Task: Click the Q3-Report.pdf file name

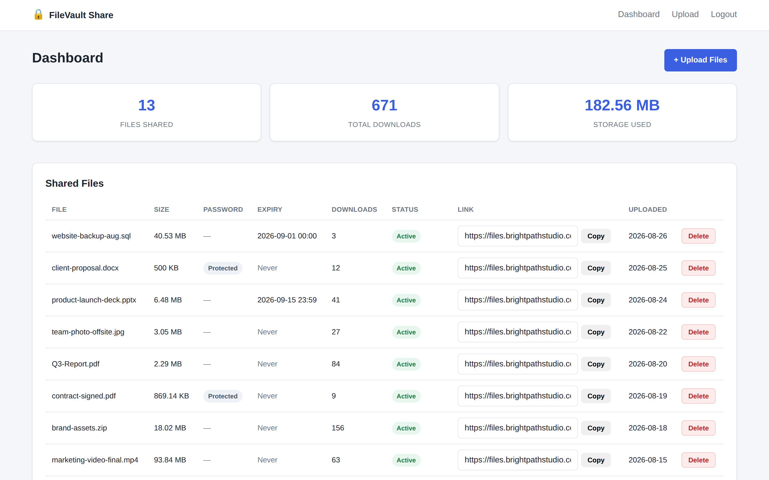Action: (x=76, y=364)
